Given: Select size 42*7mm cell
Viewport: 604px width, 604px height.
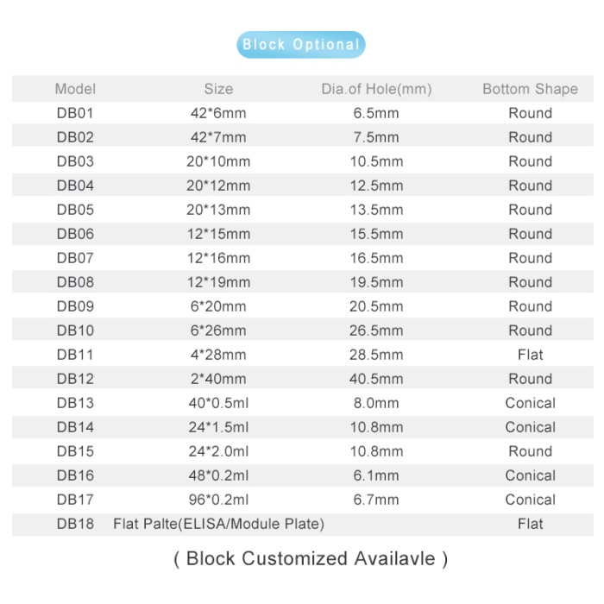Looking at the screenshot, I should pyautogui.click(x=218, y=137).
